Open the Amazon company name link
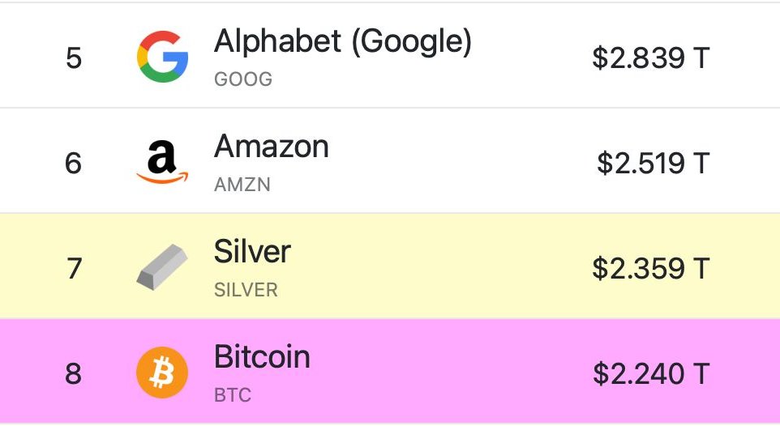The image size is (780, 426). tap(272, 147)
